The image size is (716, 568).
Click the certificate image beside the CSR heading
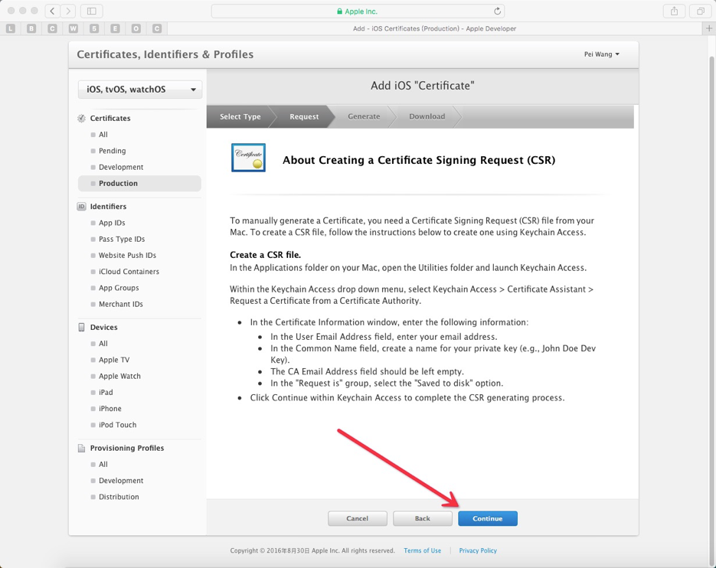[248, 158]
